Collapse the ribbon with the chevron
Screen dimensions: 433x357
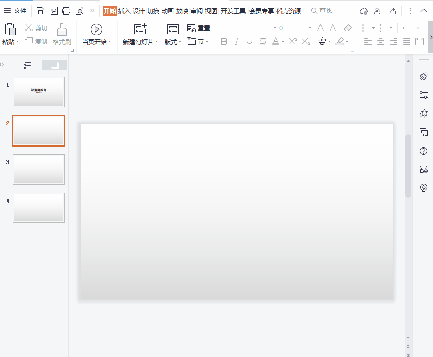424,11
